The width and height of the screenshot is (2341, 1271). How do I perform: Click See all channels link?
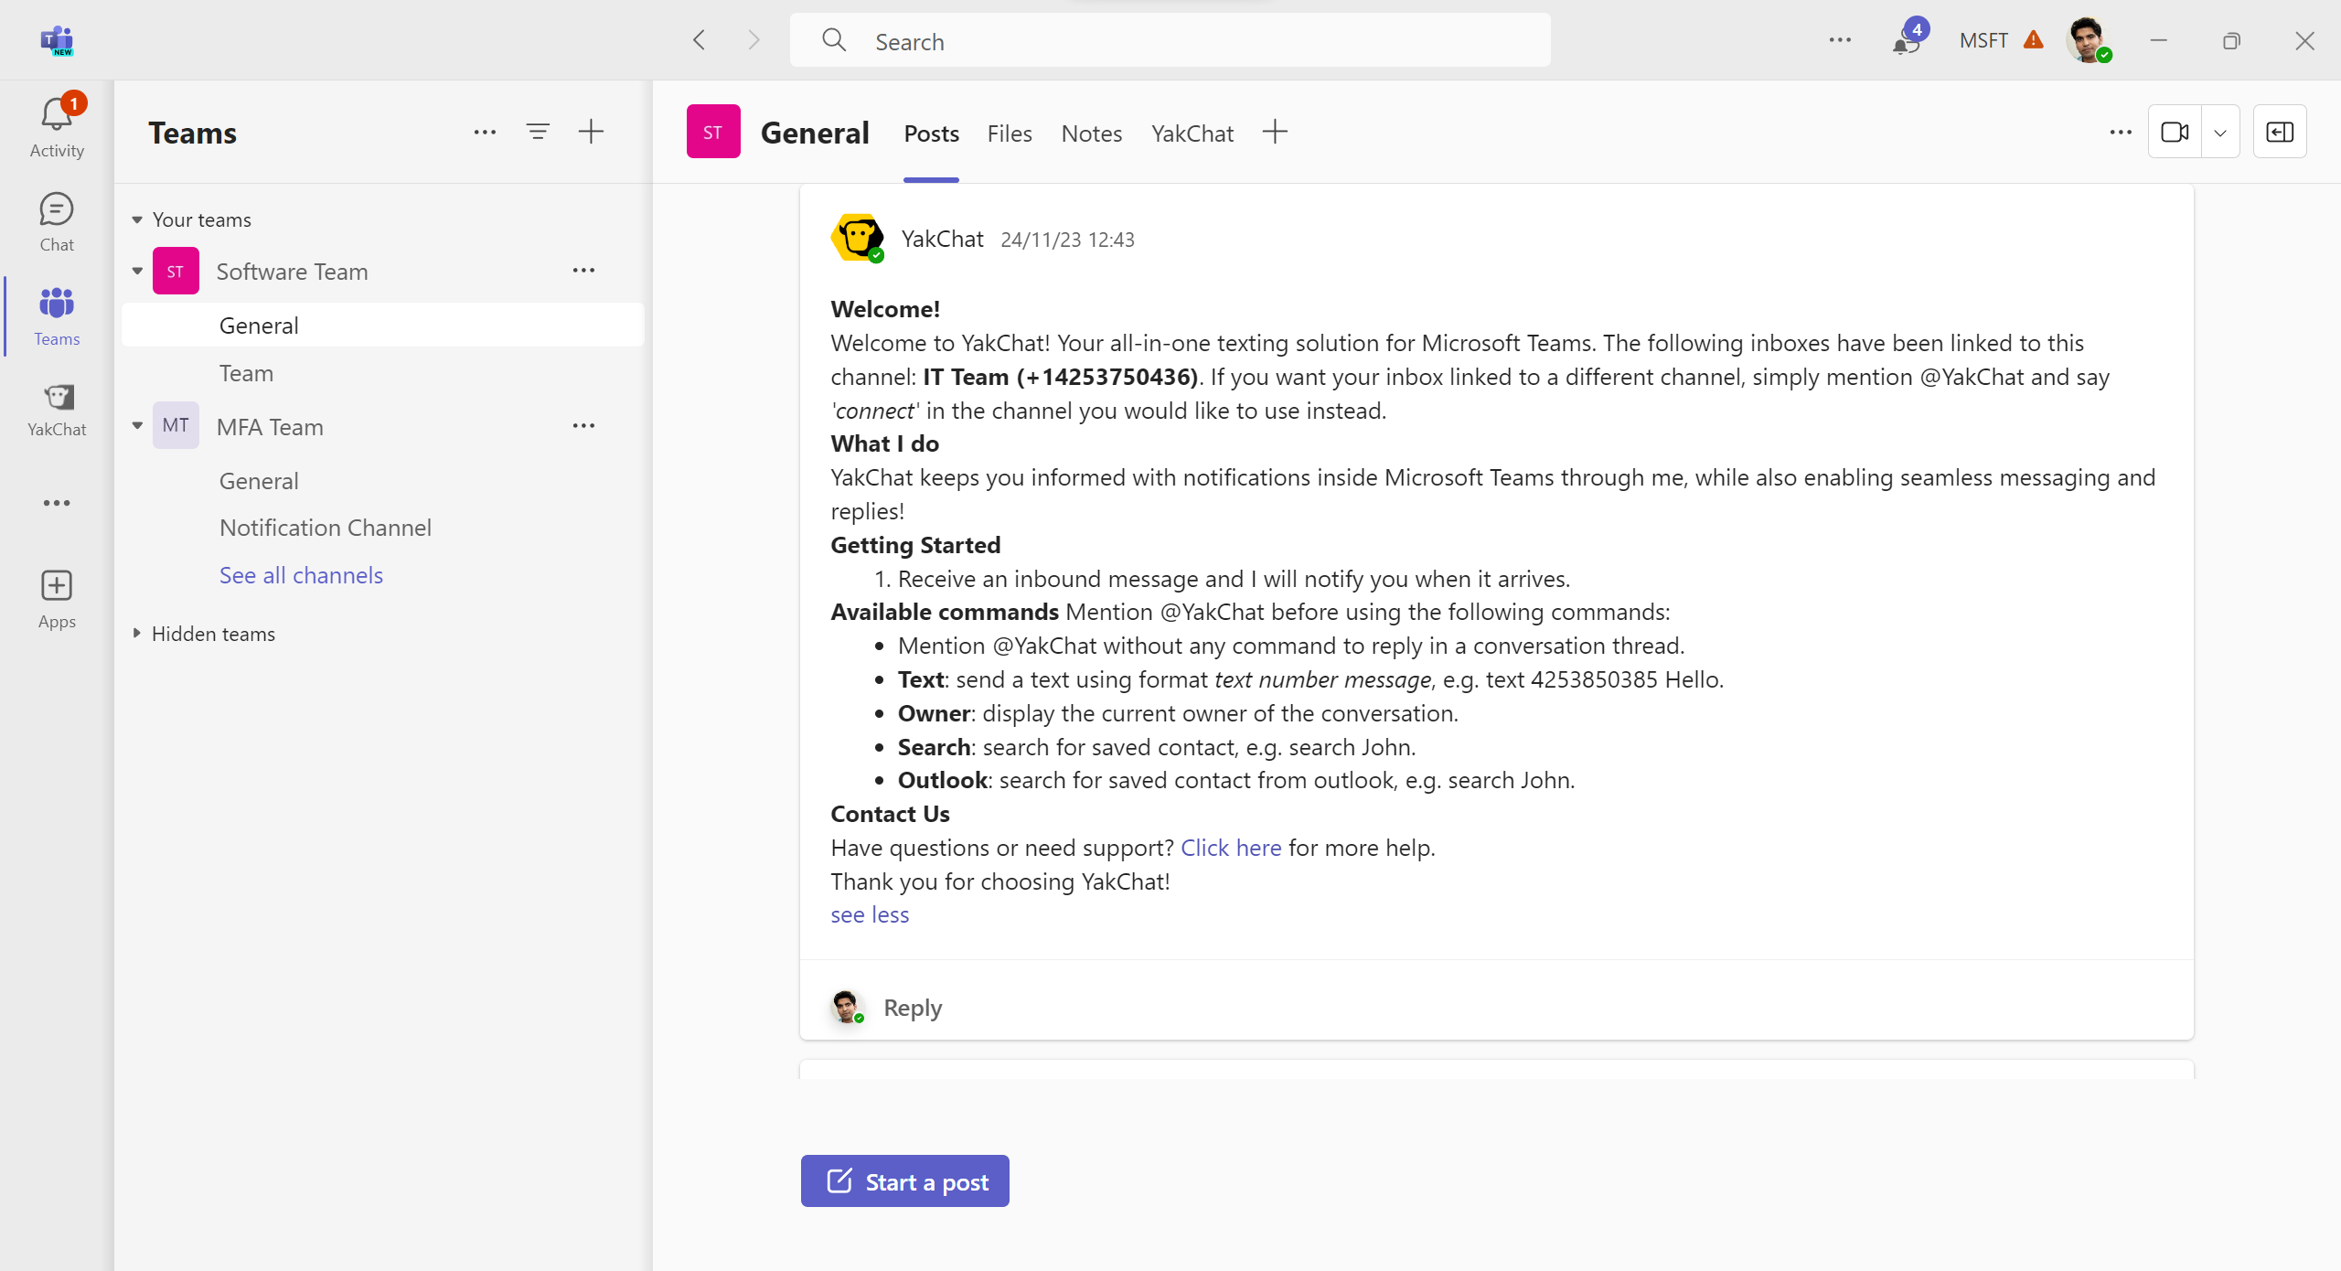[x=301, y=575]
